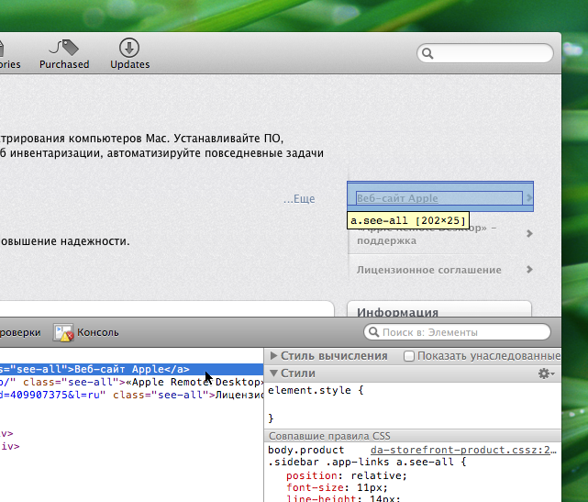The height and width of the screenshot is (502, 588).
Task: Click the «Совпавшие правила CSS» header
Action: 413,436
